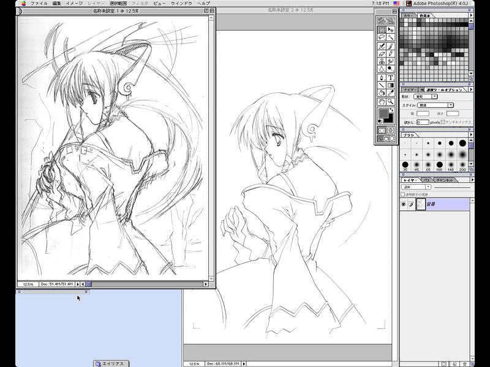Switch to the パス (Paths) tab
The height and width of the screenshot is (367, 490).
pyautogui.click(x=426, y=180)
